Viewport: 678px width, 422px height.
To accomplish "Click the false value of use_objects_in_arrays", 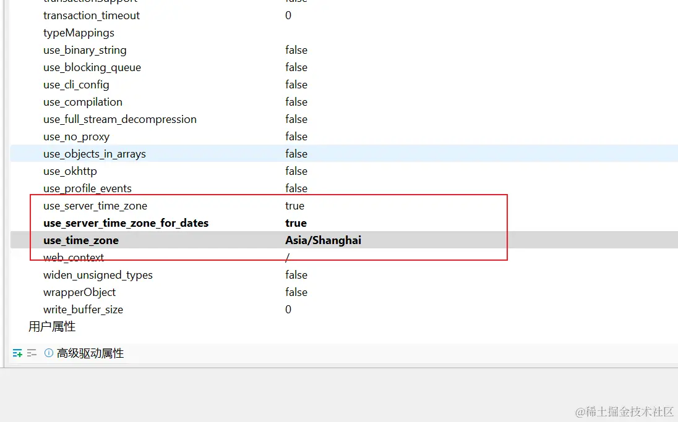I will 296,154.
